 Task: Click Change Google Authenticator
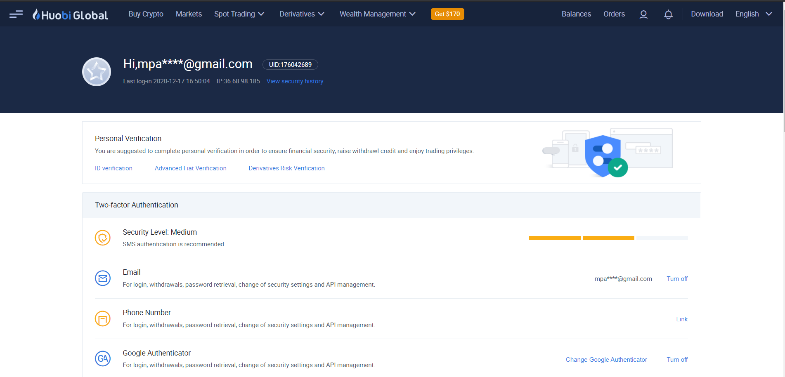coord(606,360)
